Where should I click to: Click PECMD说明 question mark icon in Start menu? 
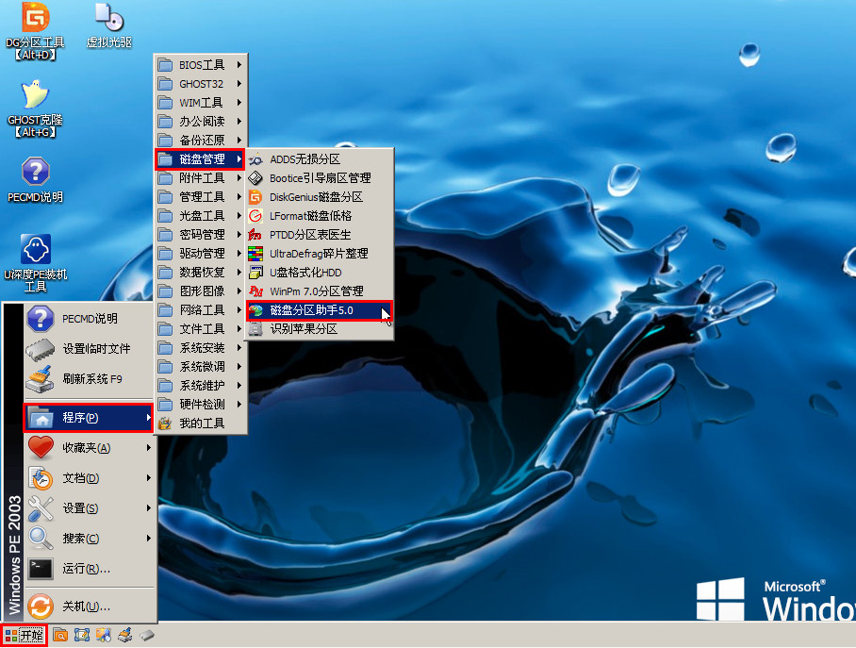click(41, 319)
